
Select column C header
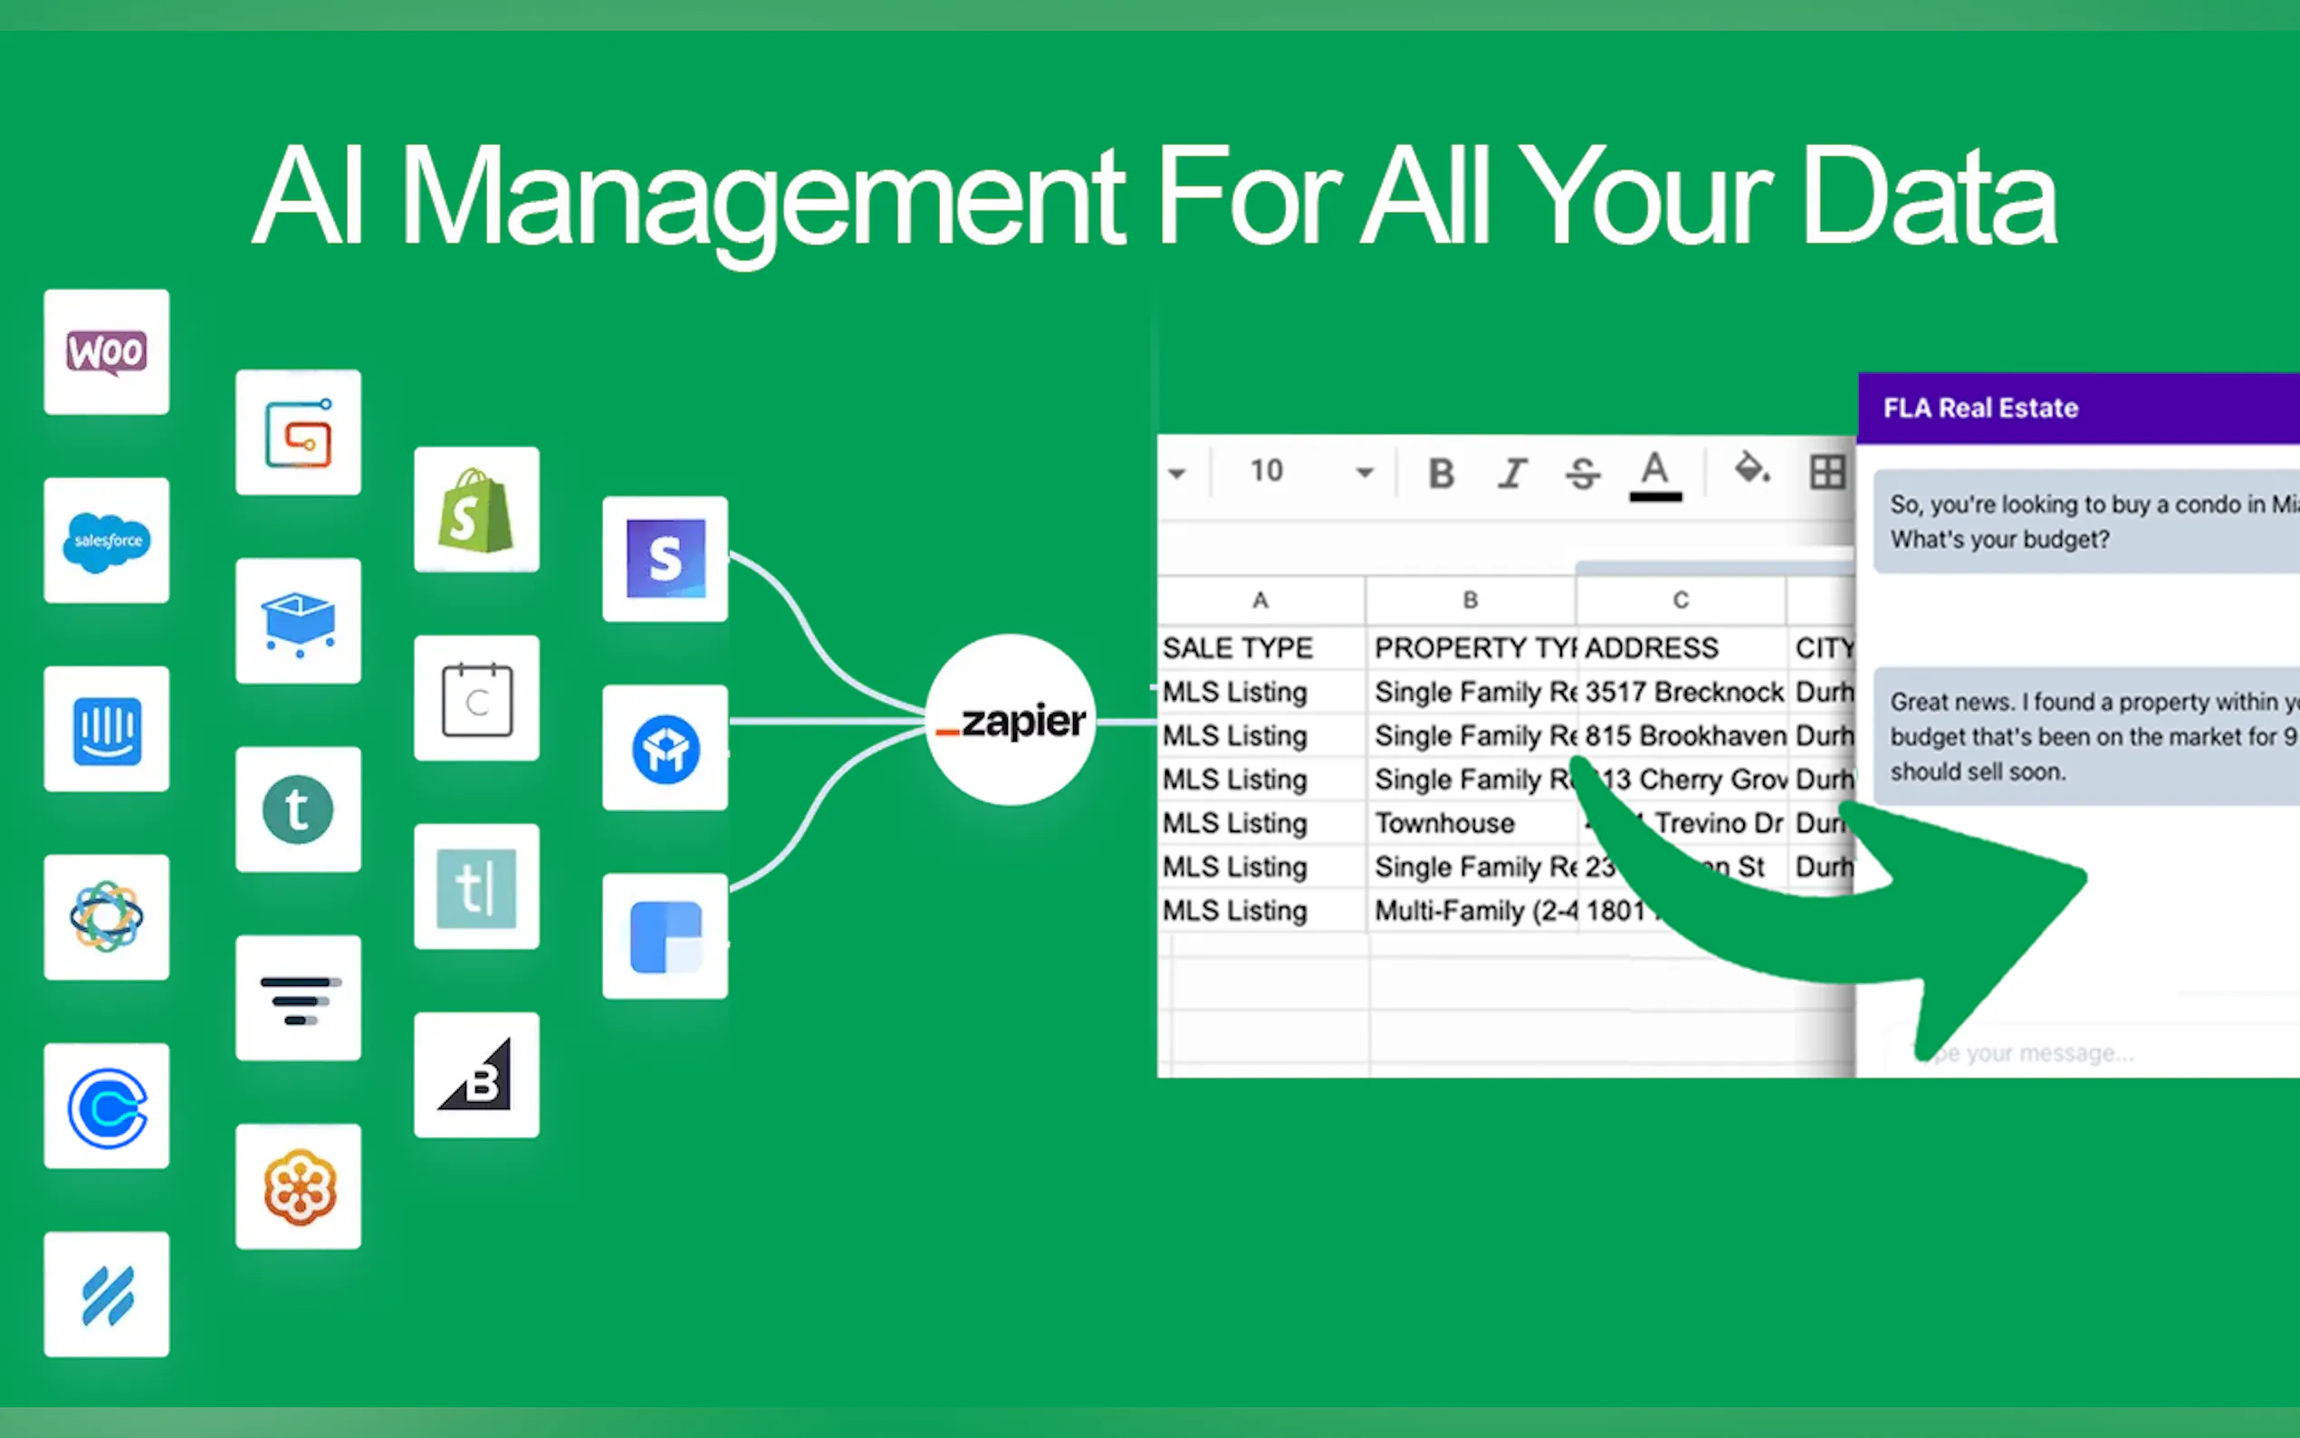coord(1681,600)
